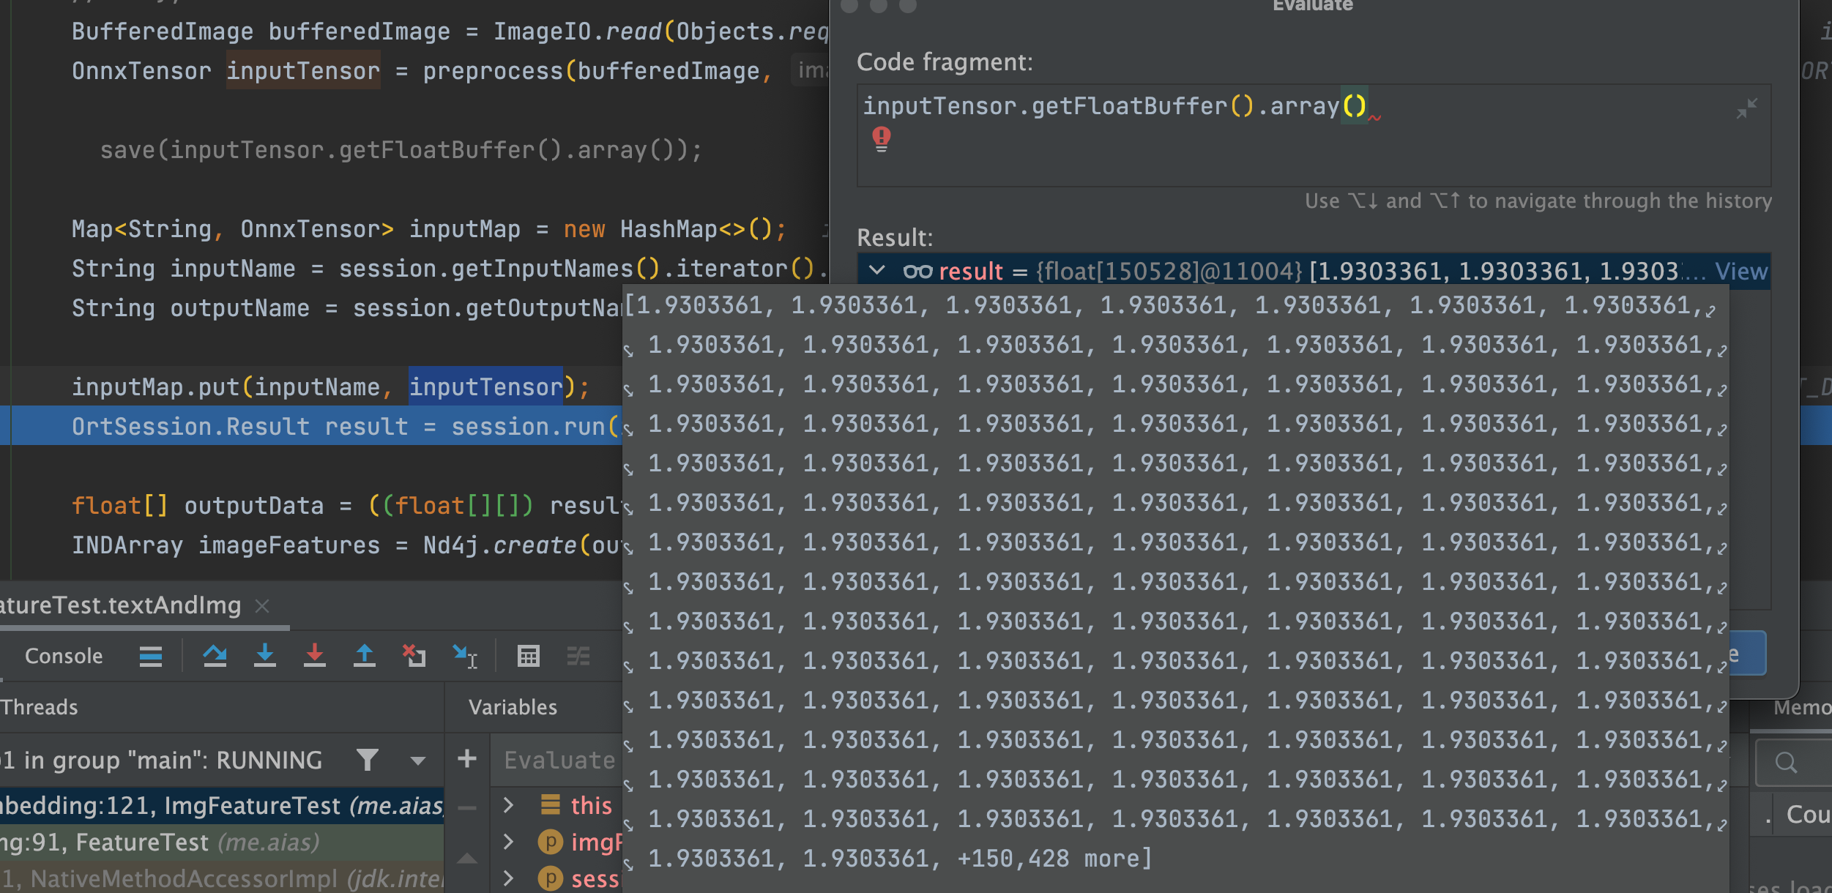Expand the 'sess' variable node
The width and height of the screenshot is (1832, 893).
click(x=508, y=878)
